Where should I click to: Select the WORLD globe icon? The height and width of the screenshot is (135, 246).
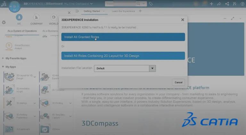(x=54, y=17)
